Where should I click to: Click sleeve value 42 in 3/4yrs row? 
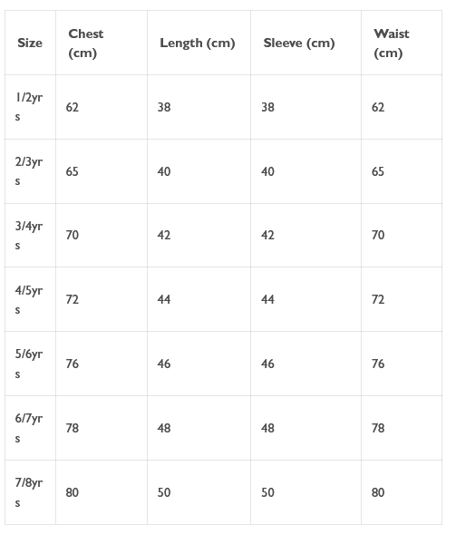pos(267,235)
